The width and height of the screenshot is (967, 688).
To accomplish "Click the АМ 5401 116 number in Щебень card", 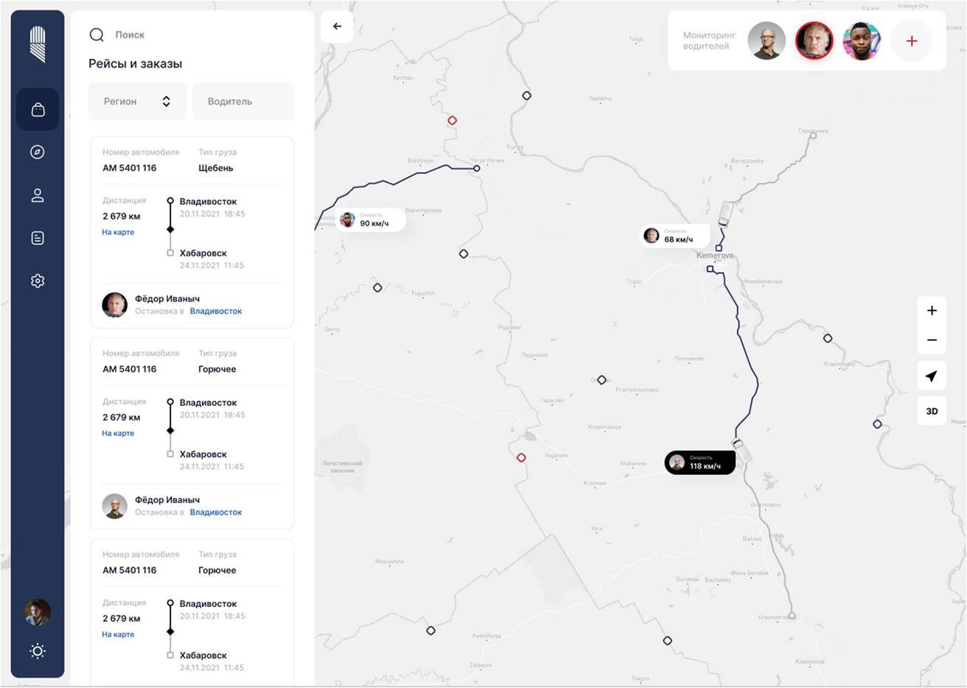I will tap(130, 168).
